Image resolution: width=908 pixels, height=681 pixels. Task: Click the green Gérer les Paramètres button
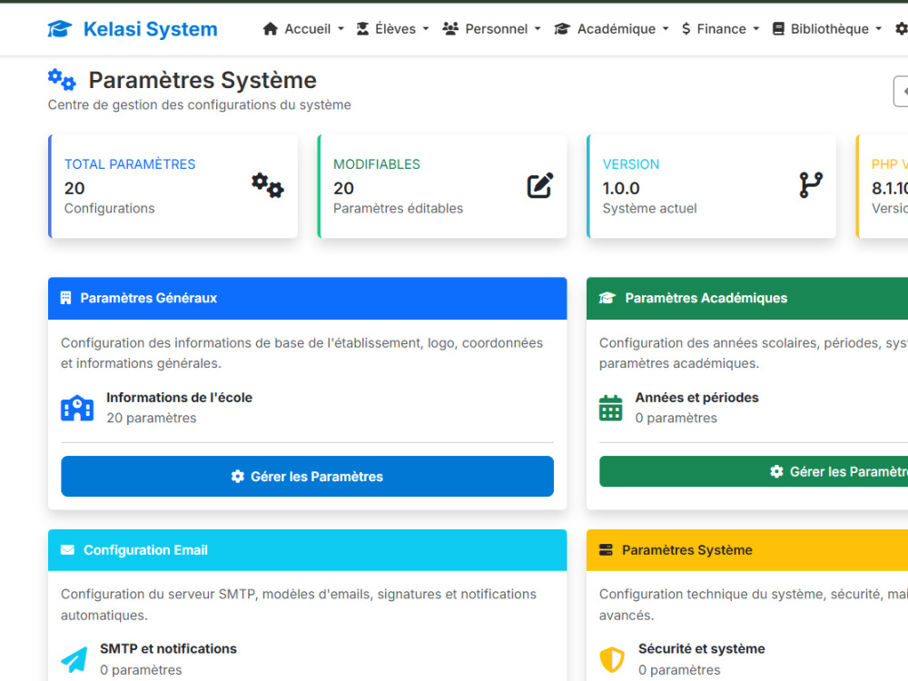[x=754, y=472]
